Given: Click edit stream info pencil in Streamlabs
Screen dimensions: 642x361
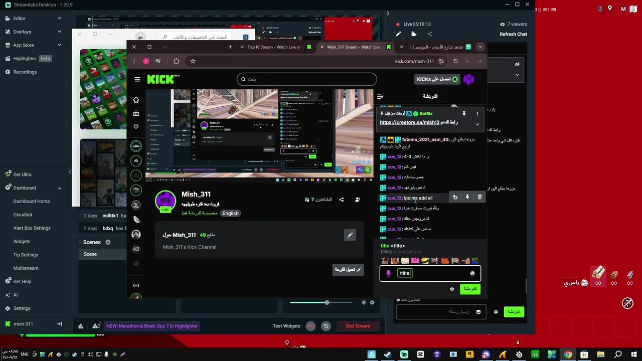Looking at the screenshot, I should tap(398, 34).
